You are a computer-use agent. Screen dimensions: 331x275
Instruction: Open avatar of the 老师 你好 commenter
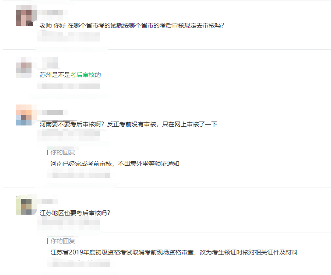[24, 17]
